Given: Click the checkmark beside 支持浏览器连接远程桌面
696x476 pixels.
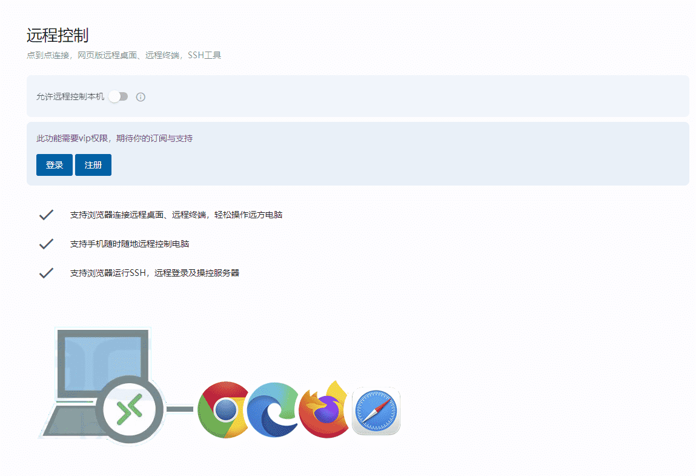Looking at the screenshot, I should (x=46, y=215).
